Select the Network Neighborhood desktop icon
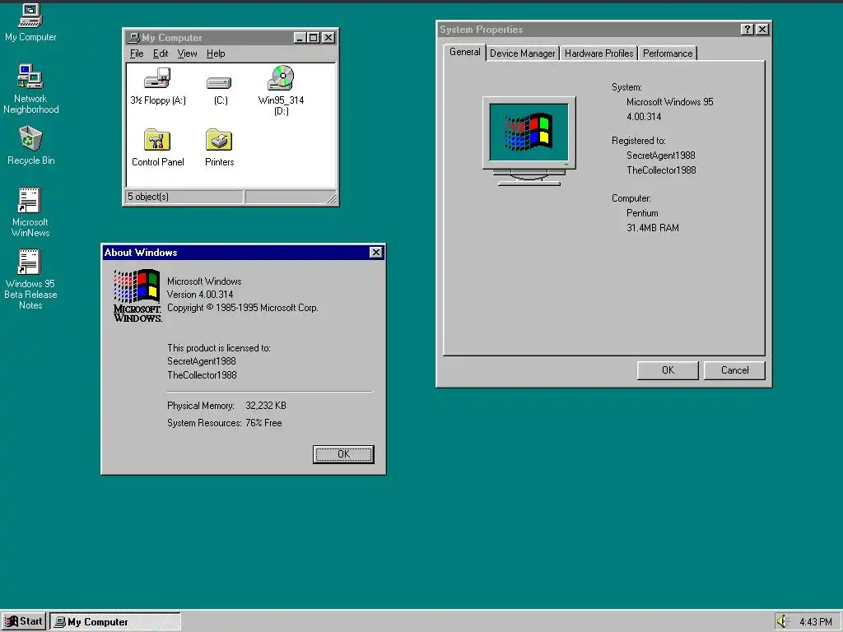Screen dimensions: 843x632 tap(30, 89)
